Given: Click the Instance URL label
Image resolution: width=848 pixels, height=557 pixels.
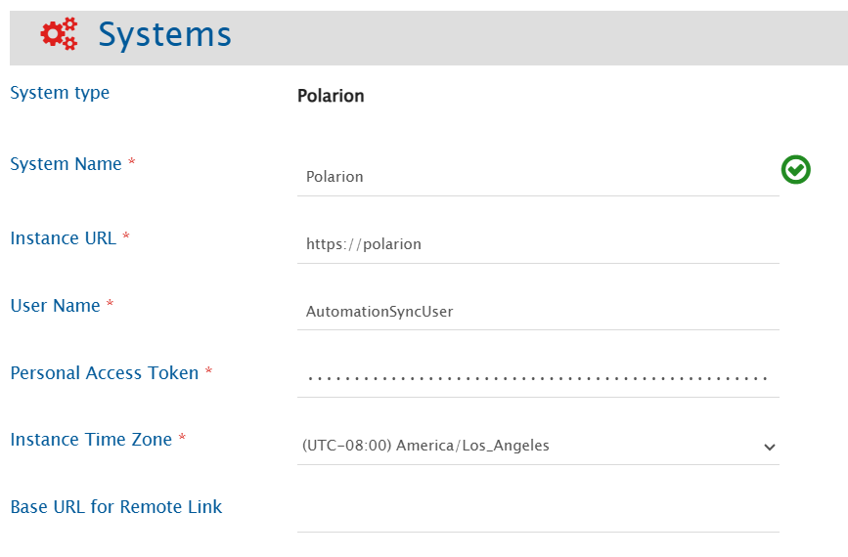Looking at the screenshot, I should [63, 237].
